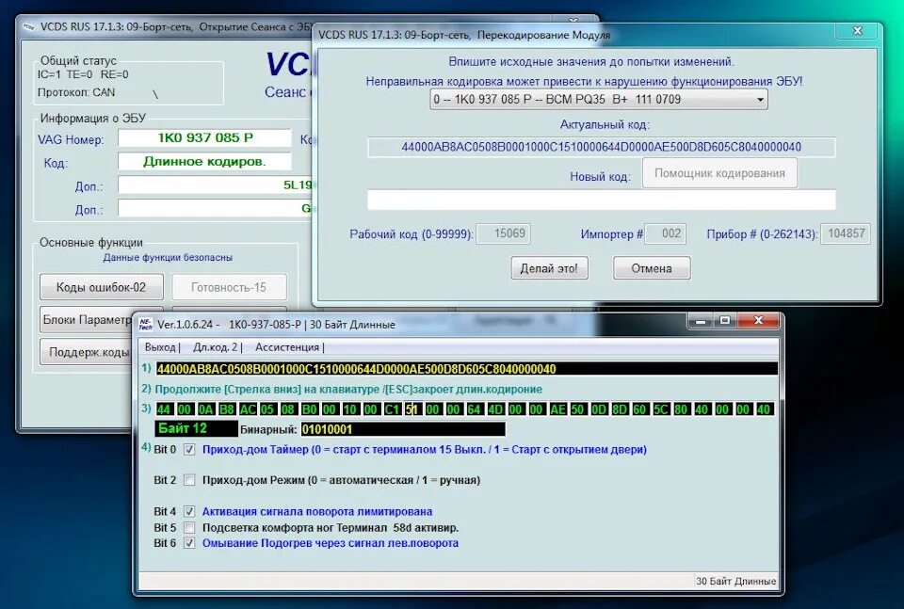Screen dimensions: 904x609
Task: Click the Готовность-15 button
Action: (229, 287)
